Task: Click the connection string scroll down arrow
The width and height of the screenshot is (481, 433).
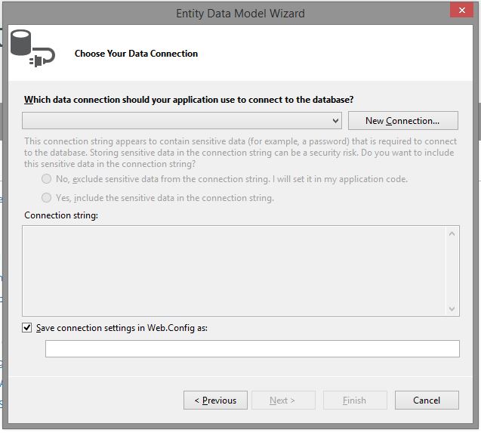Action: click(x=452, y=308)
